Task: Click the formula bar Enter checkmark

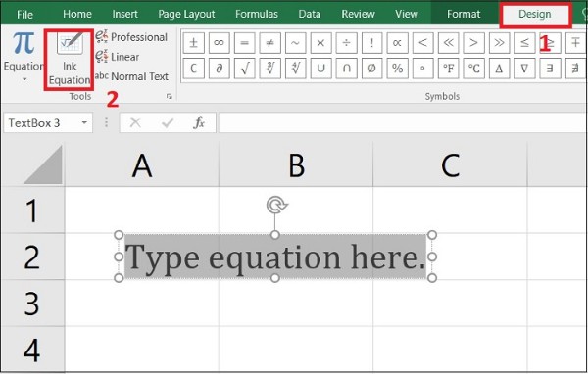Action: [168, 122]
